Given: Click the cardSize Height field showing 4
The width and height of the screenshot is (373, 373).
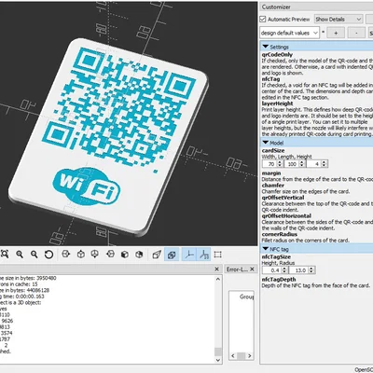Looking at the screenshot, I should click(x=314, y=164).
